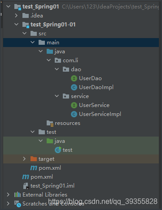Open the UserServiceImpl class file
The height and width of the screenshot is (210, 162).
click(100, 114)
